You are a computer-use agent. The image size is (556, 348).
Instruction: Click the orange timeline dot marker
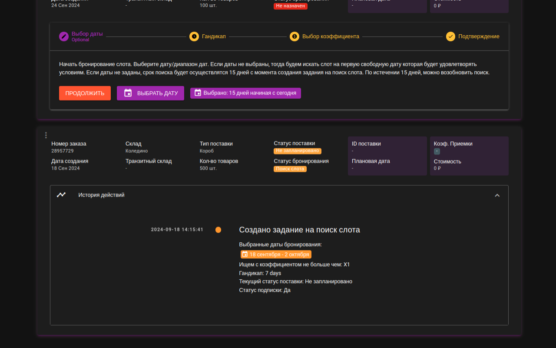click(218, 230)
